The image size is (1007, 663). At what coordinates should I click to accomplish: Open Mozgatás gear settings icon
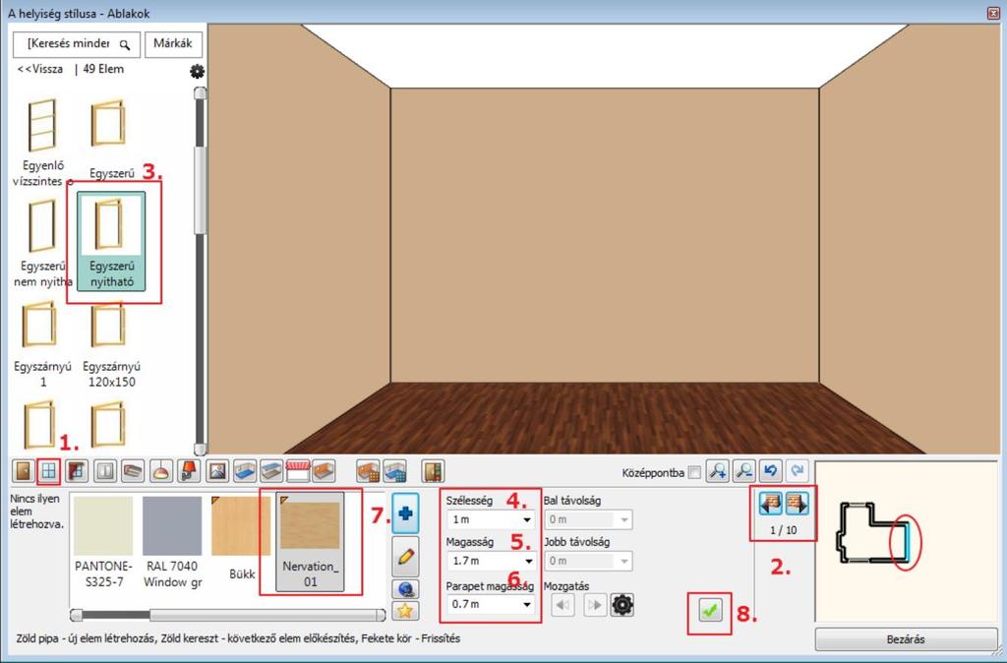pyautogui.click(x=622, y=605)
